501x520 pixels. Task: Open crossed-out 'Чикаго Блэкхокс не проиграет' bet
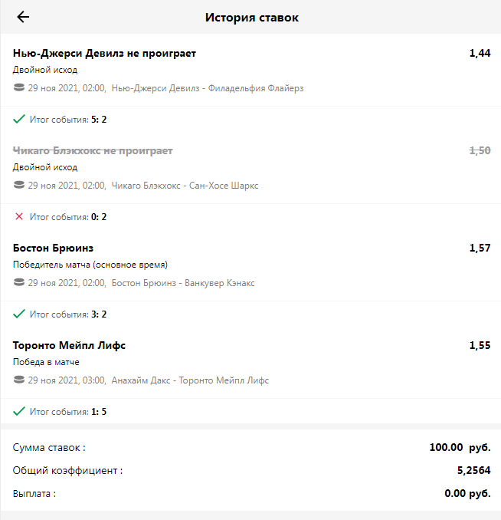point(93,150)
